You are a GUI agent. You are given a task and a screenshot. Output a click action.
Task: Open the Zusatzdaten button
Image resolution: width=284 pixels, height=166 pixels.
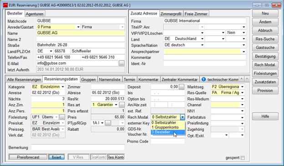265,82
